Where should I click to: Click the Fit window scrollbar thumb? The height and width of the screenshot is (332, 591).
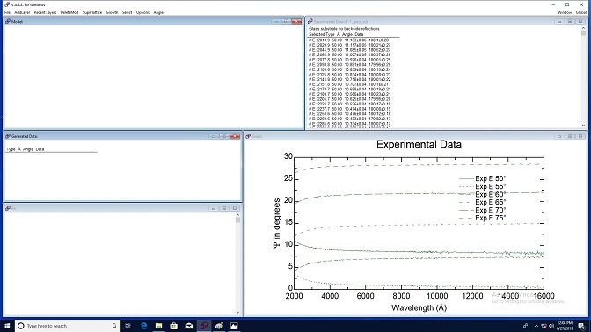pos(237,220)
